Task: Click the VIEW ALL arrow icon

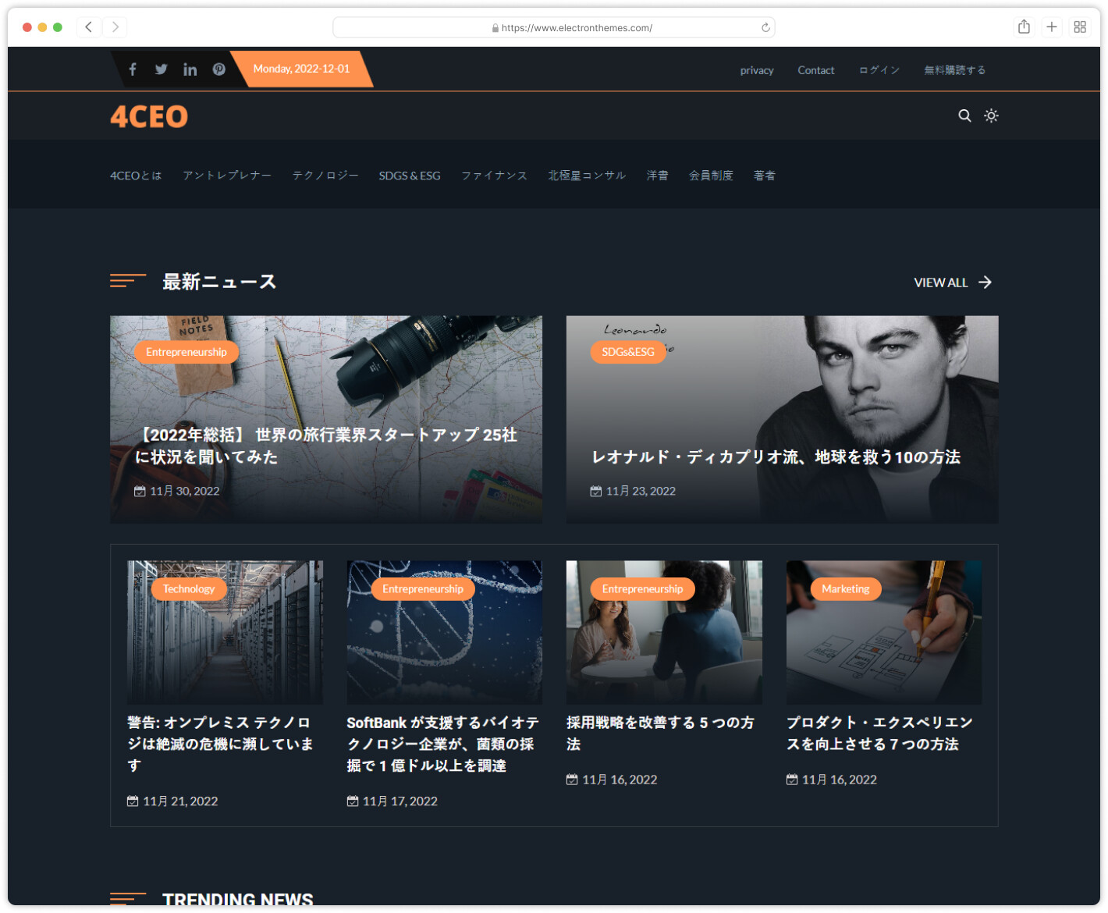Action: click(x=985, y=282)
